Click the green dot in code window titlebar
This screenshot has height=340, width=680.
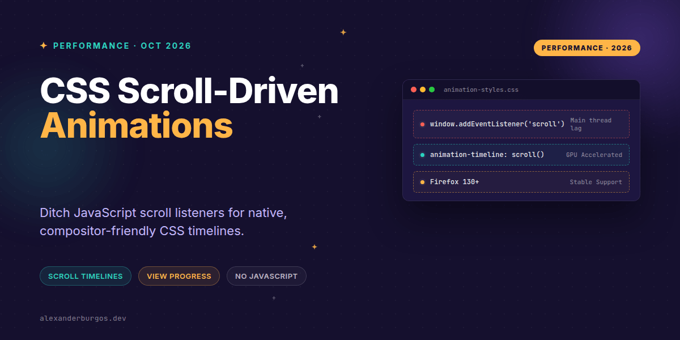pos(432,90)
